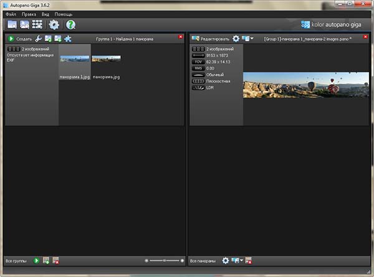Image resolution: width=374 pixels, height=277 pixels.
Task: Open panorama render settings gear icon
Action: coord(236,39)
